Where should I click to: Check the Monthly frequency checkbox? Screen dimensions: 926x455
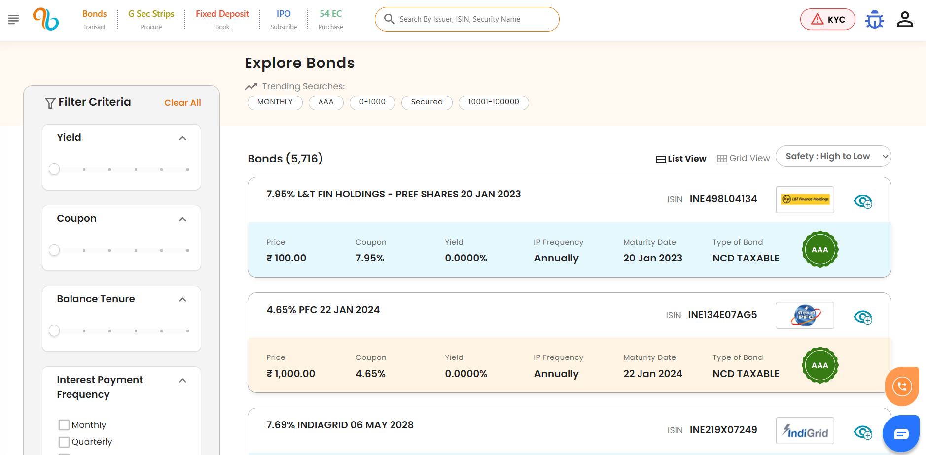tap(64, 425)
